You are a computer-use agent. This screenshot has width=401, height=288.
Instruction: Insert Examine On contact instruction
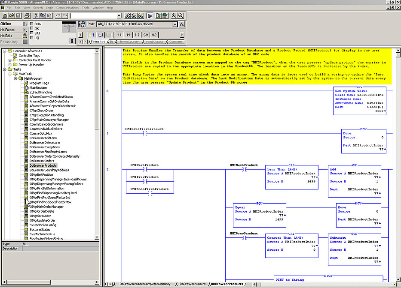click(119, 35)
